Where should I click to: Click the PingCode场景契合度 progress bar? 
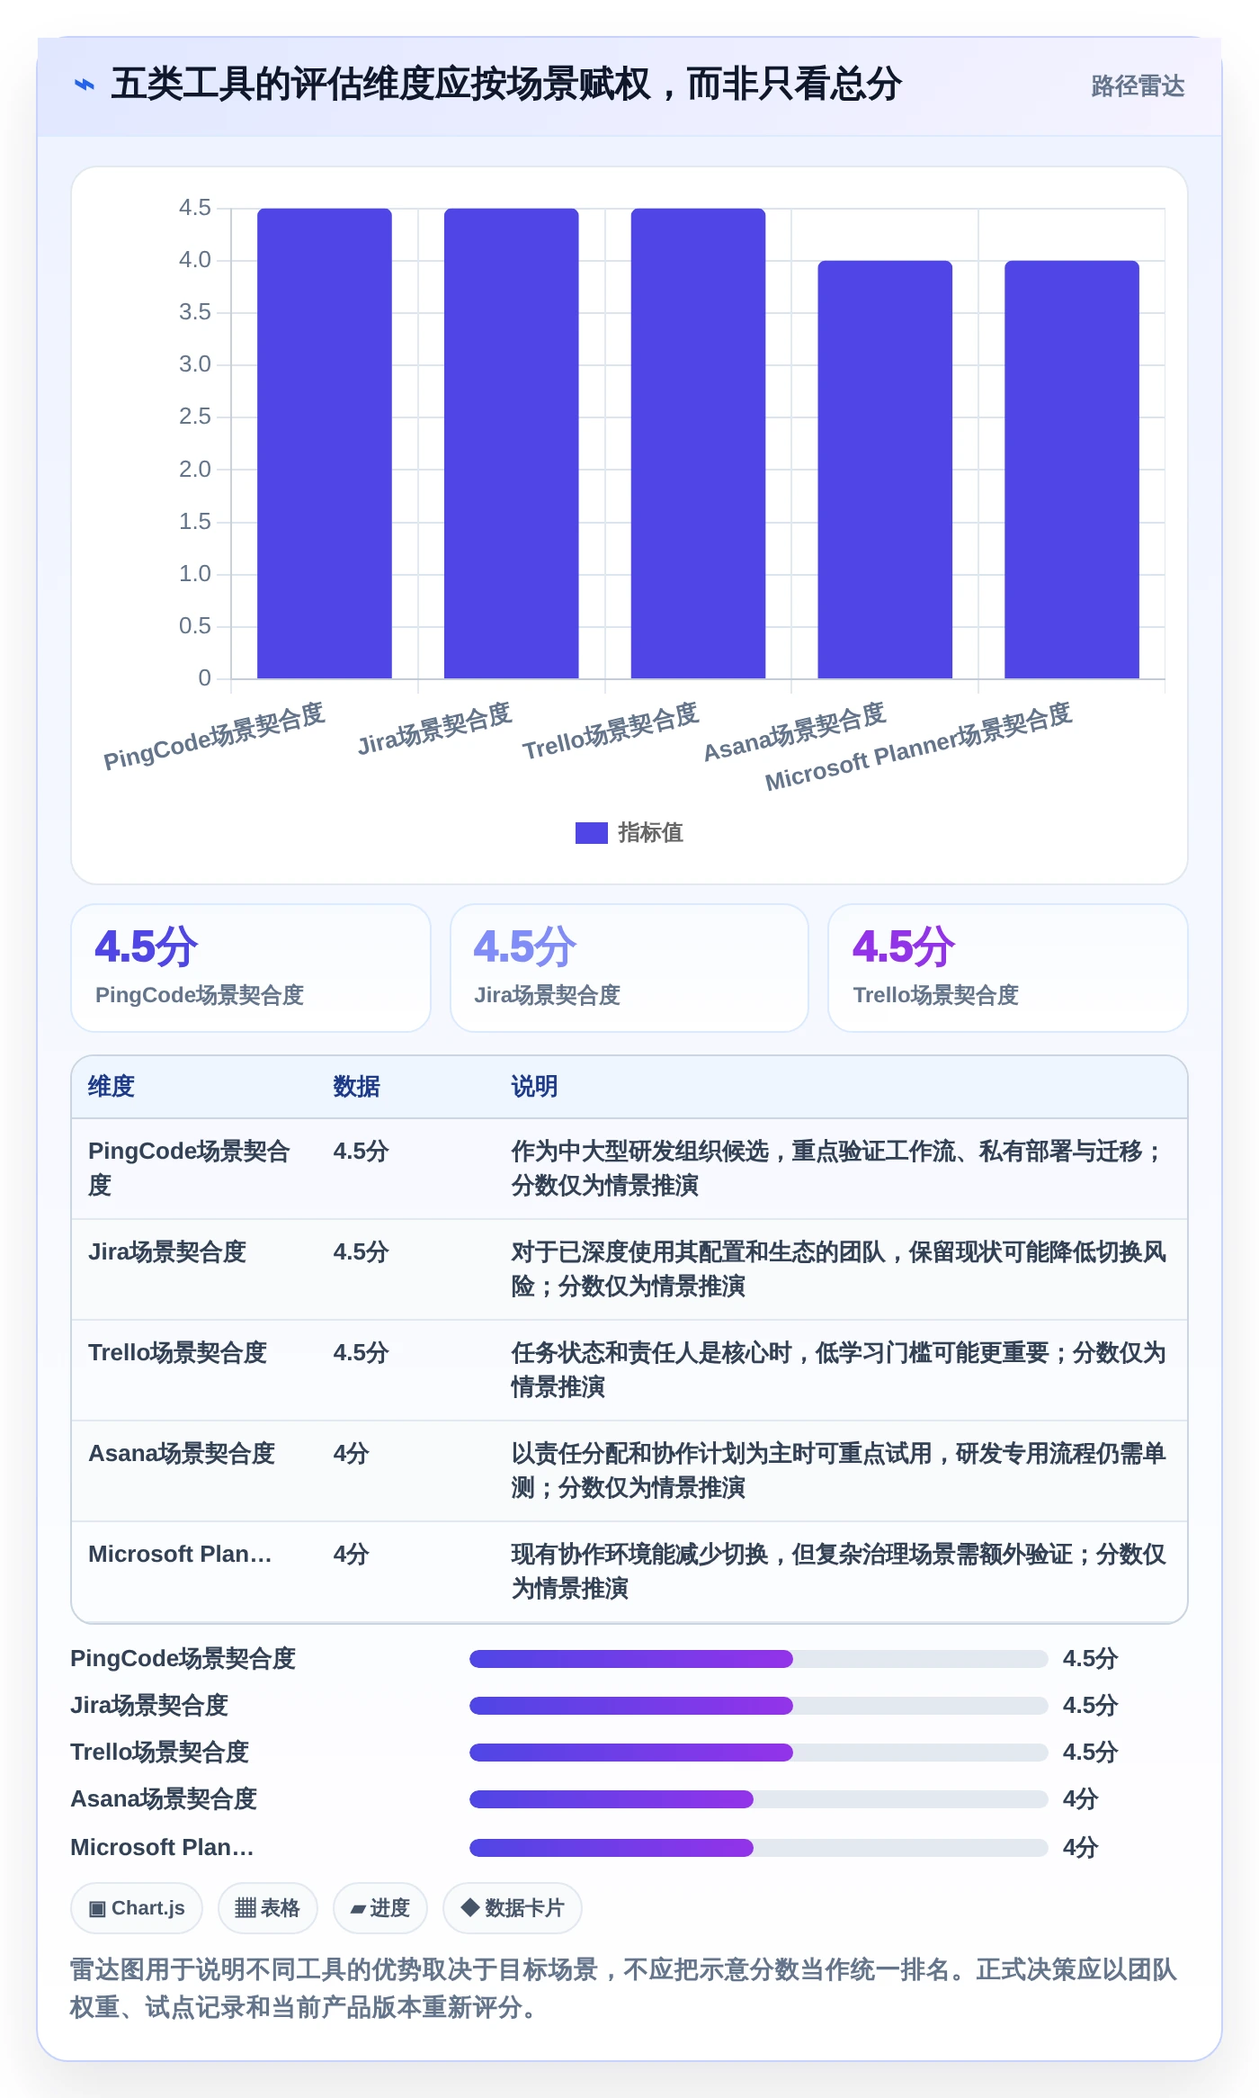[x=759, y=1659]
